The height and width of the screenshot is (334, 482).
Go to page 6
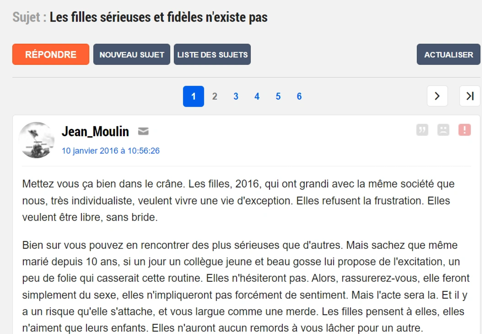(x=299, y=96)
